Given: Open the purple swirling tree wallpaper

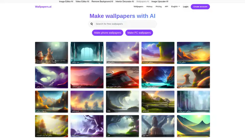Looking at the screenshot, I should [87, 126].
